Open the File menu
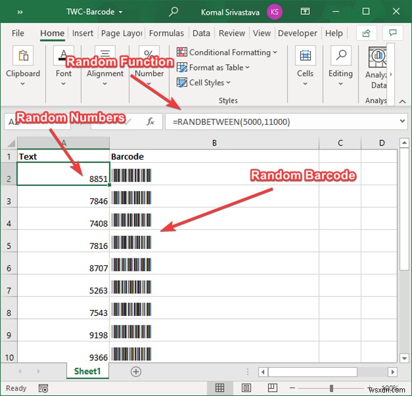This screenshot has width=412, height=396. coord(18,33)
